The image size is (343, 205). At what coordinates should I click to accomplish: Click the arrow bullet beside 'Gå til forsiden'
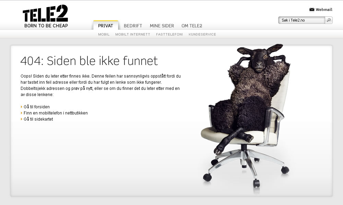[21, 107]
